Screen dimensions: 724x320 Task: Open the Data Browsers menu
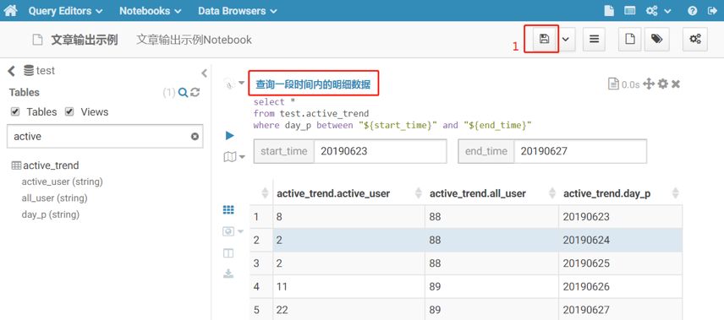pyautogui.click(x=238, y=11)
